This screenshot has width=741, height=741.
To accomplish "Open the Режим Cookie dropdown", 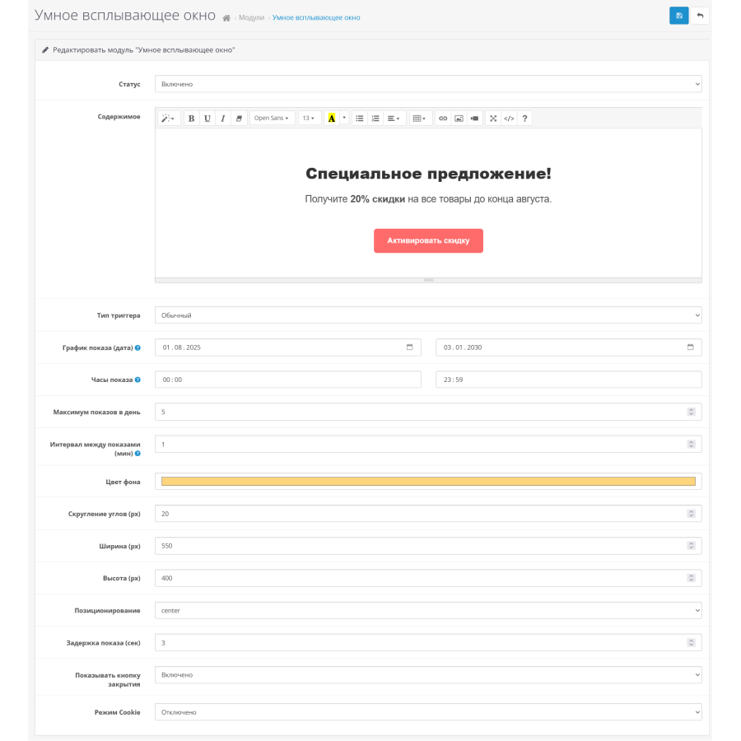I will (x=428, y=712).
